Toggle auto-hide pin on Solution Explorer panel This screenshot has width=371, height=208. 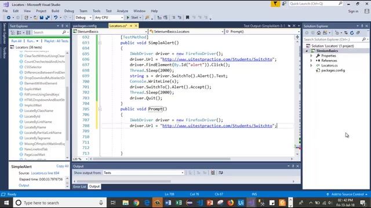click(x=362, y=26)
